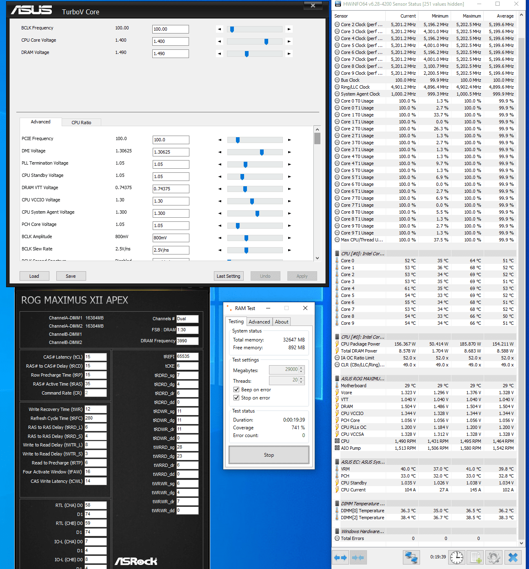Click the Save button in TurboV Core
This screenshot has height=569, width=529.
(71, 276)
